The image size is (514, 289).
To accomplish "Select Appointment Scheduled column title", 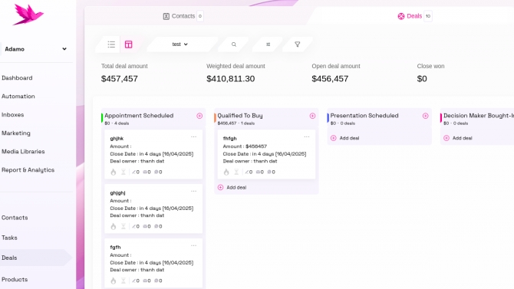I will point(139,116).
